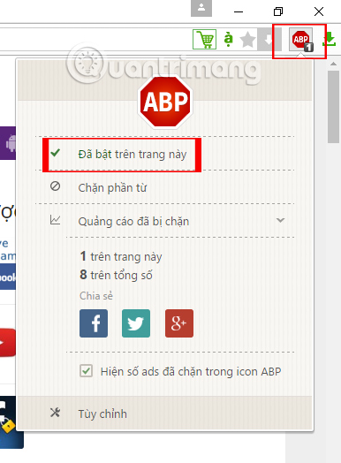Minimize the browser window
Screen dimensions: 341x463
(239, 11)
